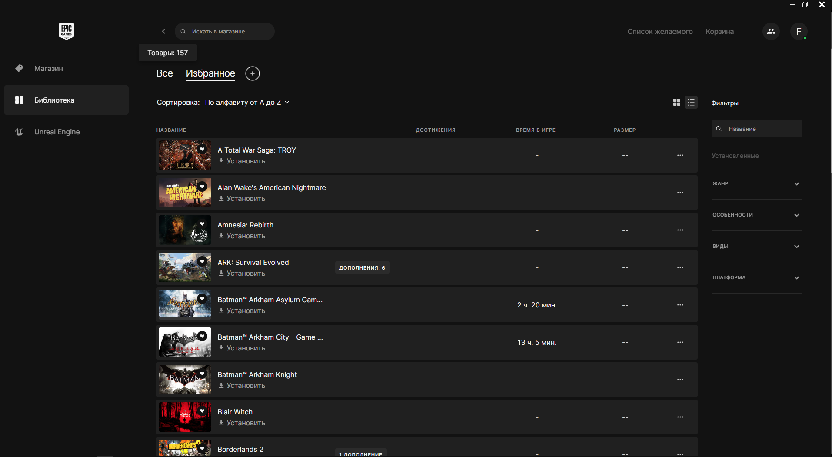Install ARK: Survival Evolved

(242, 274)
